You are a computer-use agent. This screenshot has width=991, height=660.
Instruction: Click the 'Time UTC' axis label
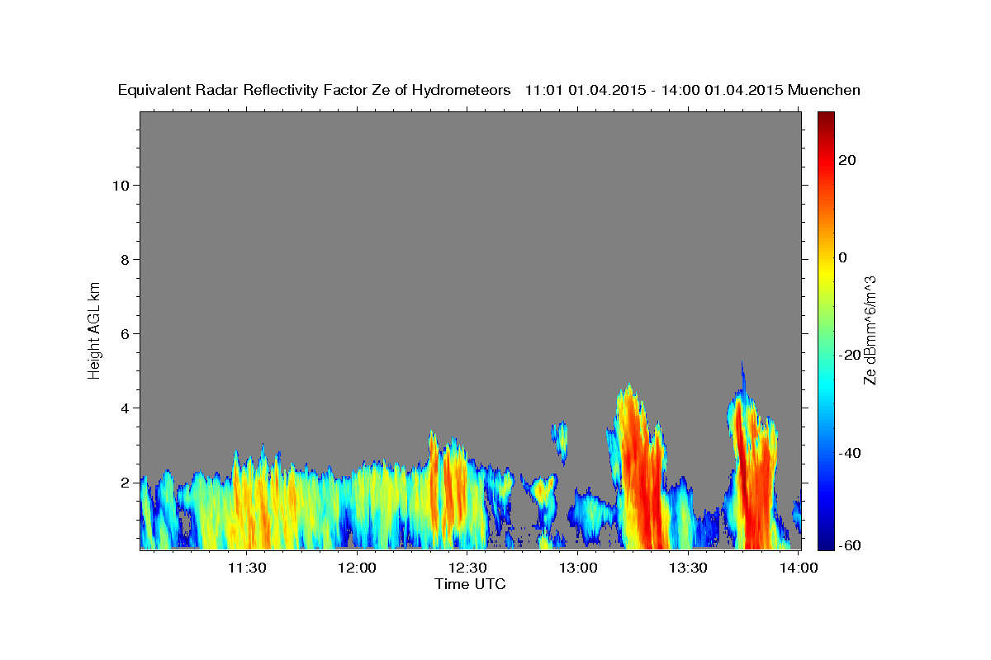(470, 584)
